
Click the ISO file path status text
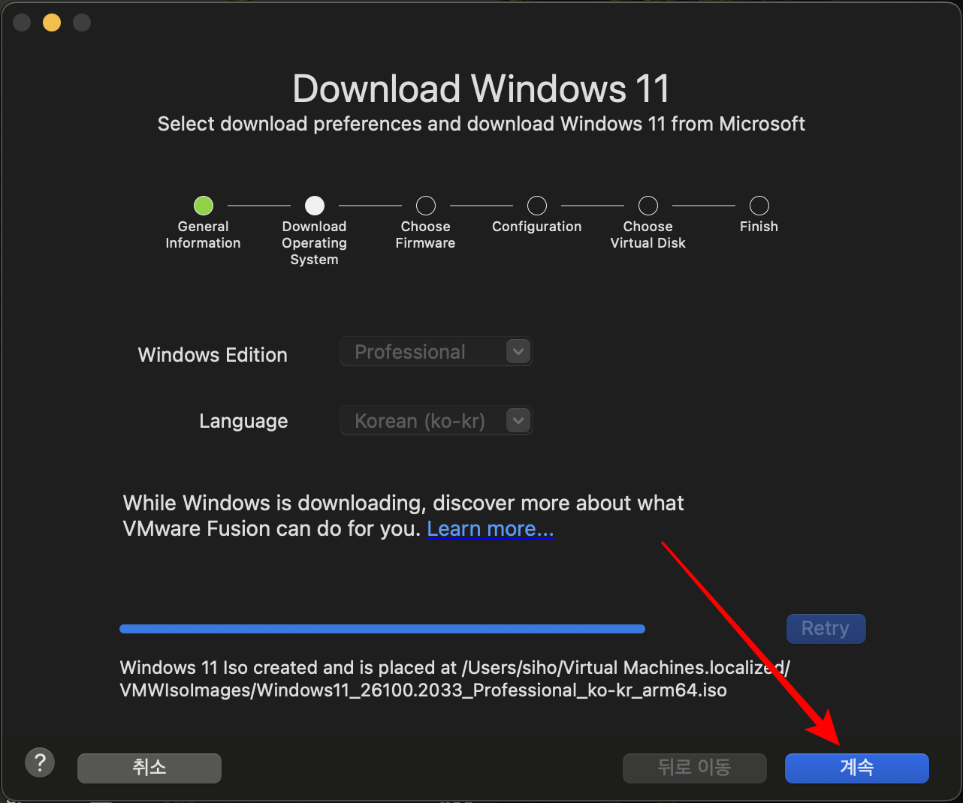point(455,679)
